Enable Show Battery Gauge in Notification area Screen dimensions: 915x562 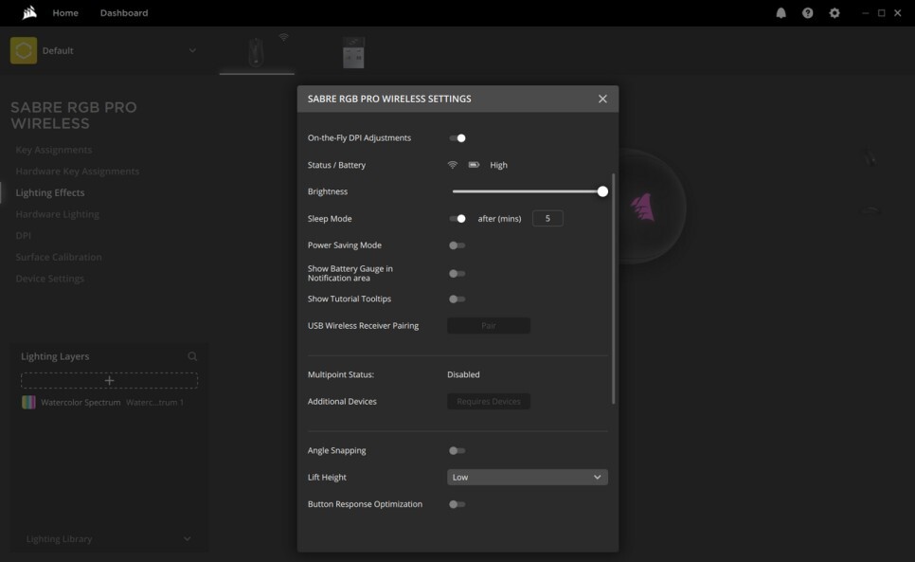click(457, 273)
